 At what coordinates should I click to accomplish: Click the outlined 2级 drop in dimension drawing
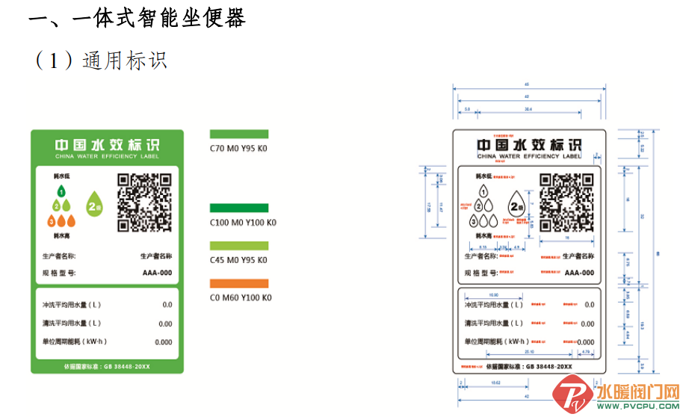(x=516, y=204)
